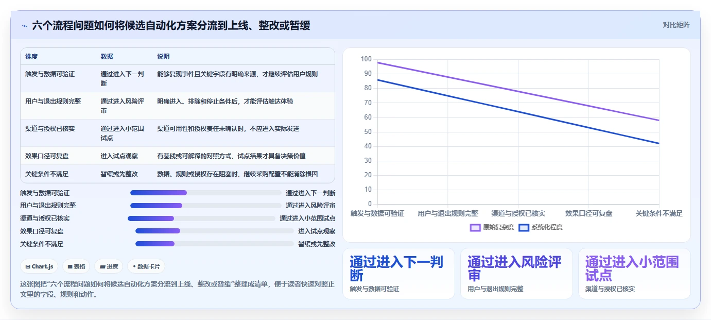
Task: Click the 100 value on chart y-axis
Action: (x=366, y=59)
